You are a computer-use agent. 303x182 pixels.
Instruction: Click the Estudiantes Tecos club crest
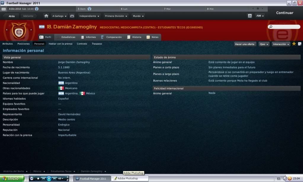[x=19, y=30]
